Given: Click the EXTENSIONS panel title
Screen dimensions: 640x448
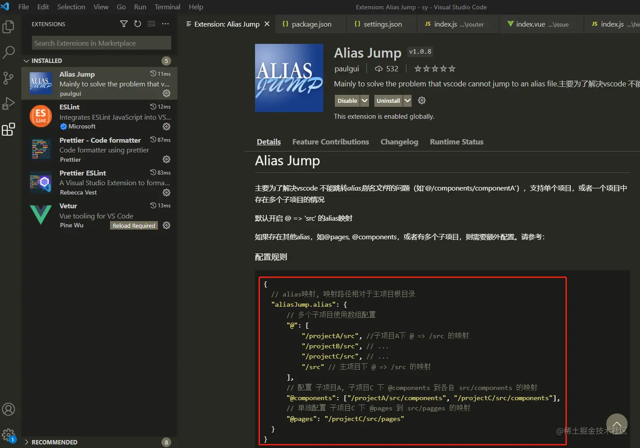Looking at the screenshot, I should coord(48,24).
